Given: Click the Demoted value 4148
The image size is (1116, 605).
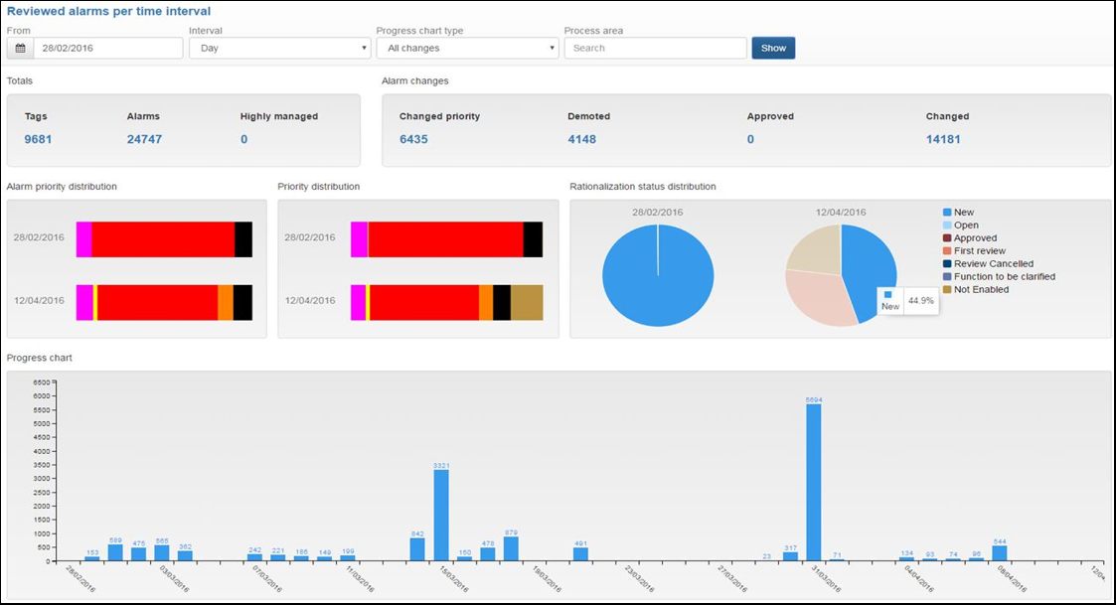Looking at the screenshot, I should coord(581,139).
